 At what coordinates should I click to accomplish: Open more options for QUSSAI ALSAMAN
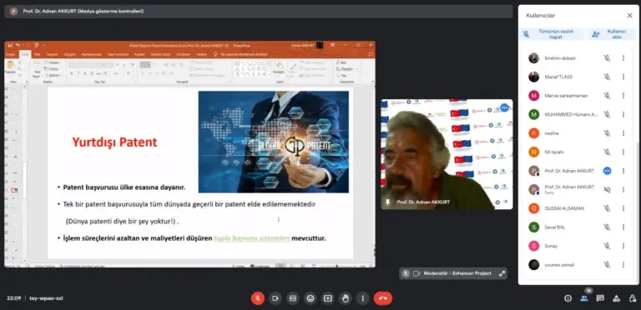[623, 208]
